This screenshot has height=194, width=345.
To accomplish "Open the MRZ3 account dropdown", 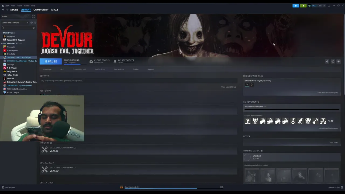I will click(318, 6).
